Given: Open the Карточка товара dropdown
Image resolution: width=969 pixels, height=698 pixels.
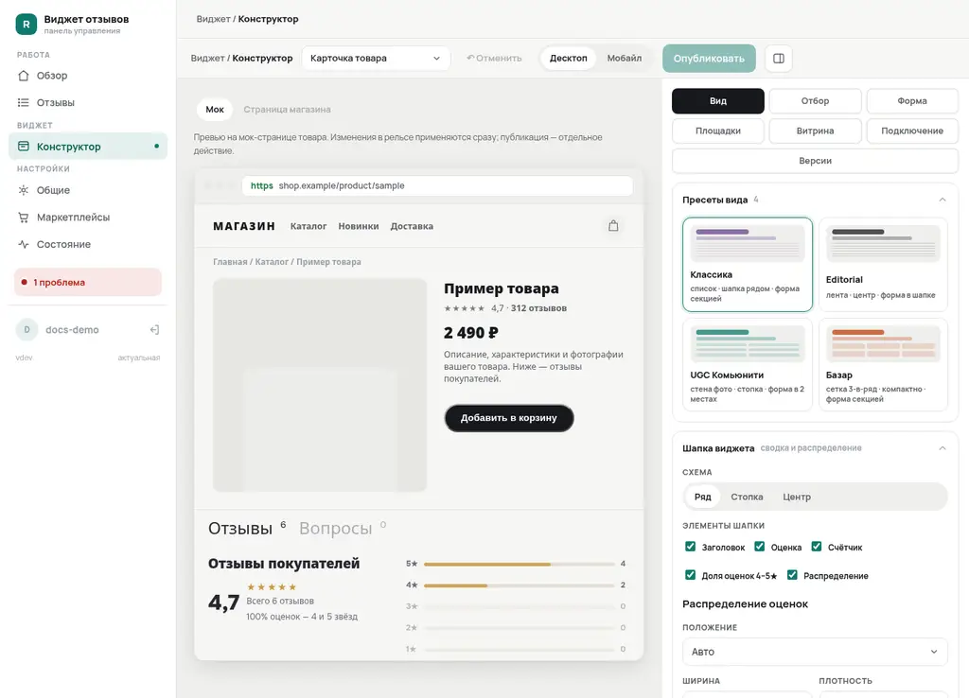Looking at the screenshot, I should [376, 58].
